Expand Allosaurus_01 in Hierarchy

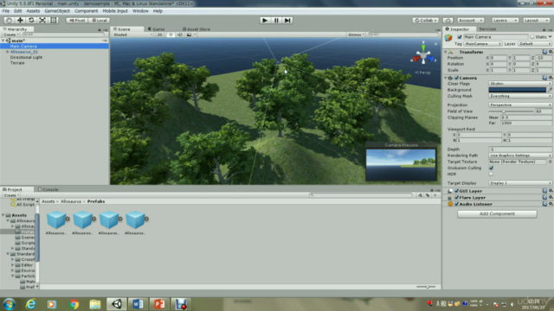tap(8, 52)
